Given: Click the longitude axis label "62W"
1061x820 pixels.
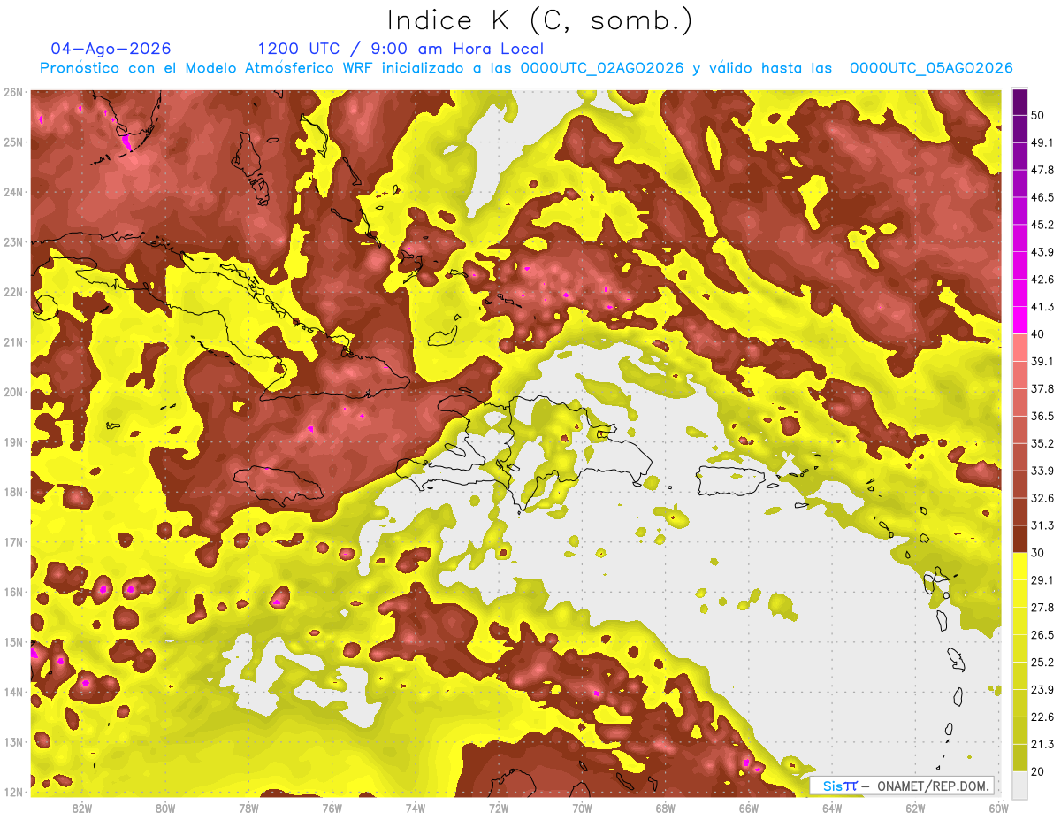Looking at the screenshot, I should (x=915, y=808).
